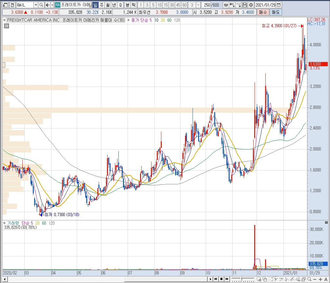Edit the RAIL ticker symbol field

click(x=25, y=5)
